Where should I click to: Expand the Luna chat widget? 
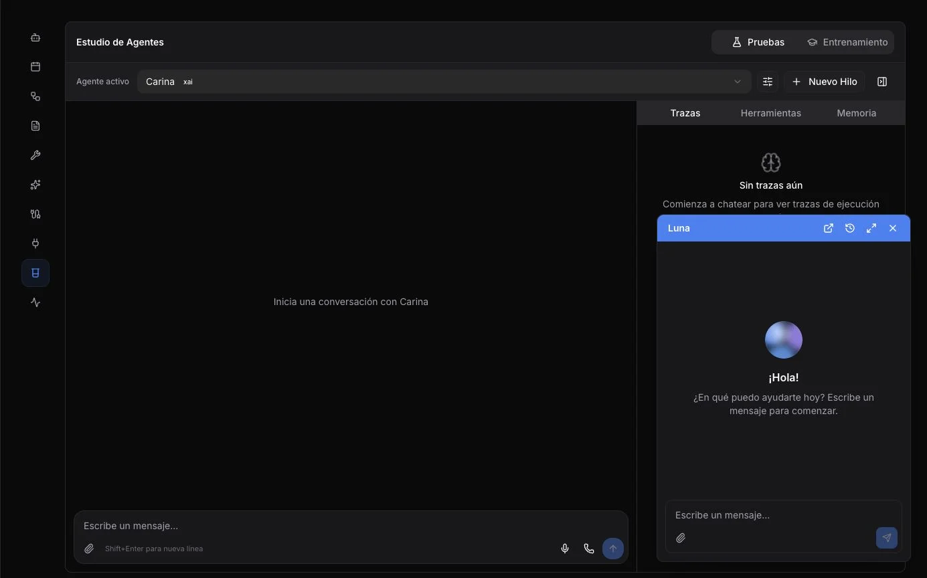tap(871, 228)
